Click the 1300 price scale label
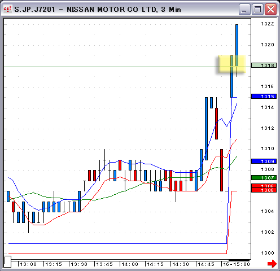The height and width of the screenshot is (271, 280). [x=268, y=253]
